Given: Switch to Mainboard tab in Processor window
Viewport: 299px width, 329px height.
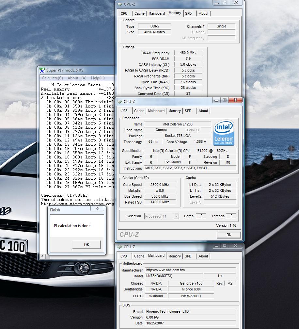Looking at the screenshot, I should [x=156, y=111].
